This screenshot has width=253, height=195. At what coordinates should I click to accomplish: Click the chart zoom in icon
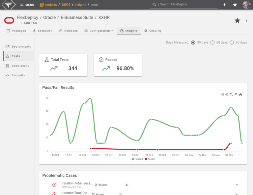[x=223, y=94]
